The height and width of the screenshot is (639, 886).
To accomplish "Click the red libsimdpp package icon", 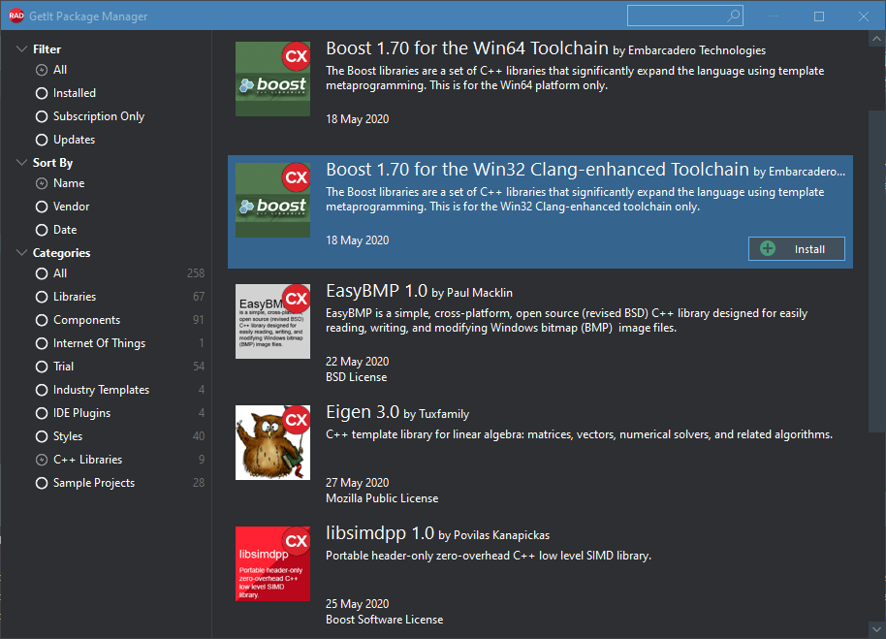I will [x=272, y=563].
